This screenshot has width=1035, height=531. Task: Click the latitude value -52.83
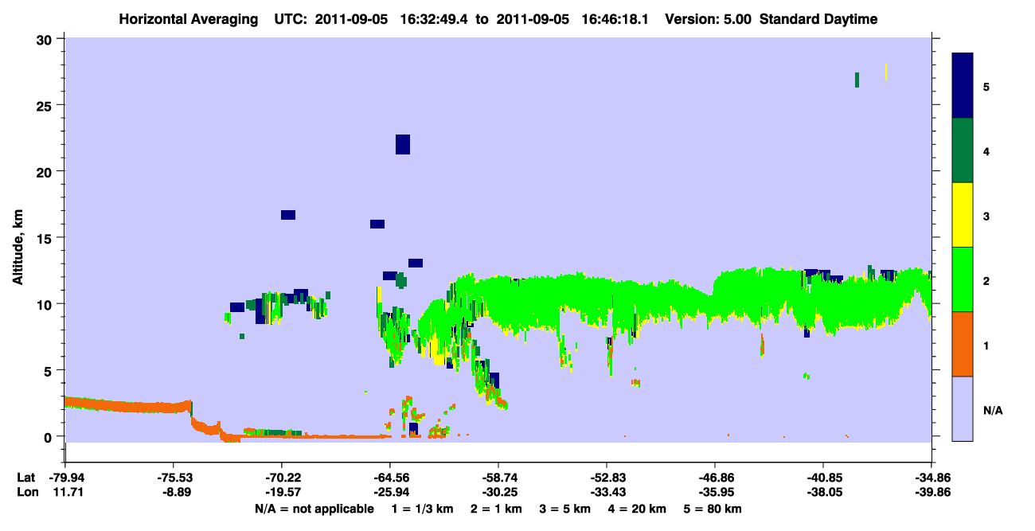click(607, 478)
